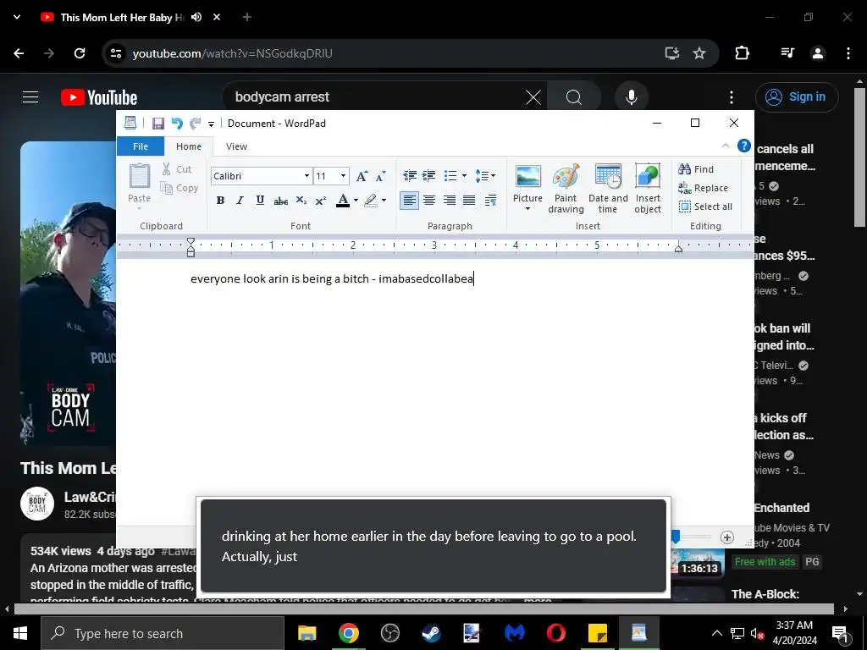The image size is (867, 650).
Task: Collapse the WordPad ribbon with the chevron
Action: (726, 146)
